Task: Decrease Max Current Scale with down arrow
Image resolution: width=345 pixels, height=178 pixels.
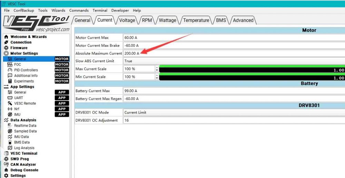Action: [x=157, y=71]
